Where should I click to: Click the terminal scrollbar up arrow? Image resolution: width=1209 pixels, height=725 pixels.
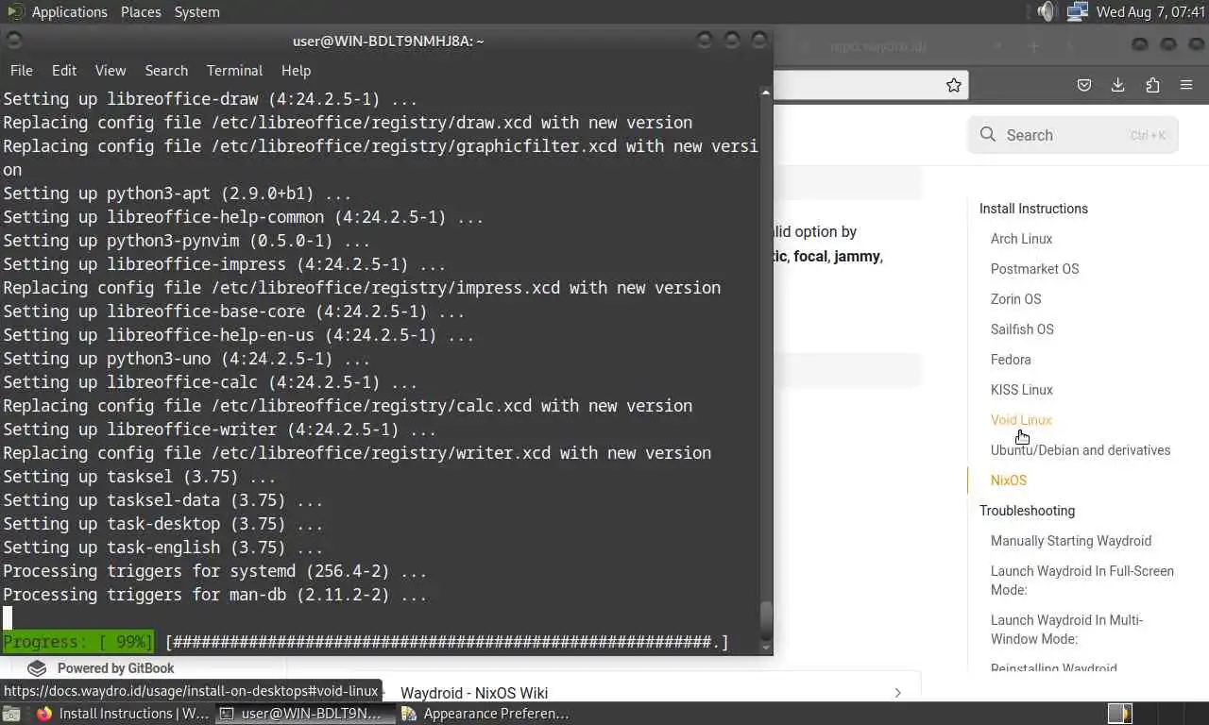766,92
